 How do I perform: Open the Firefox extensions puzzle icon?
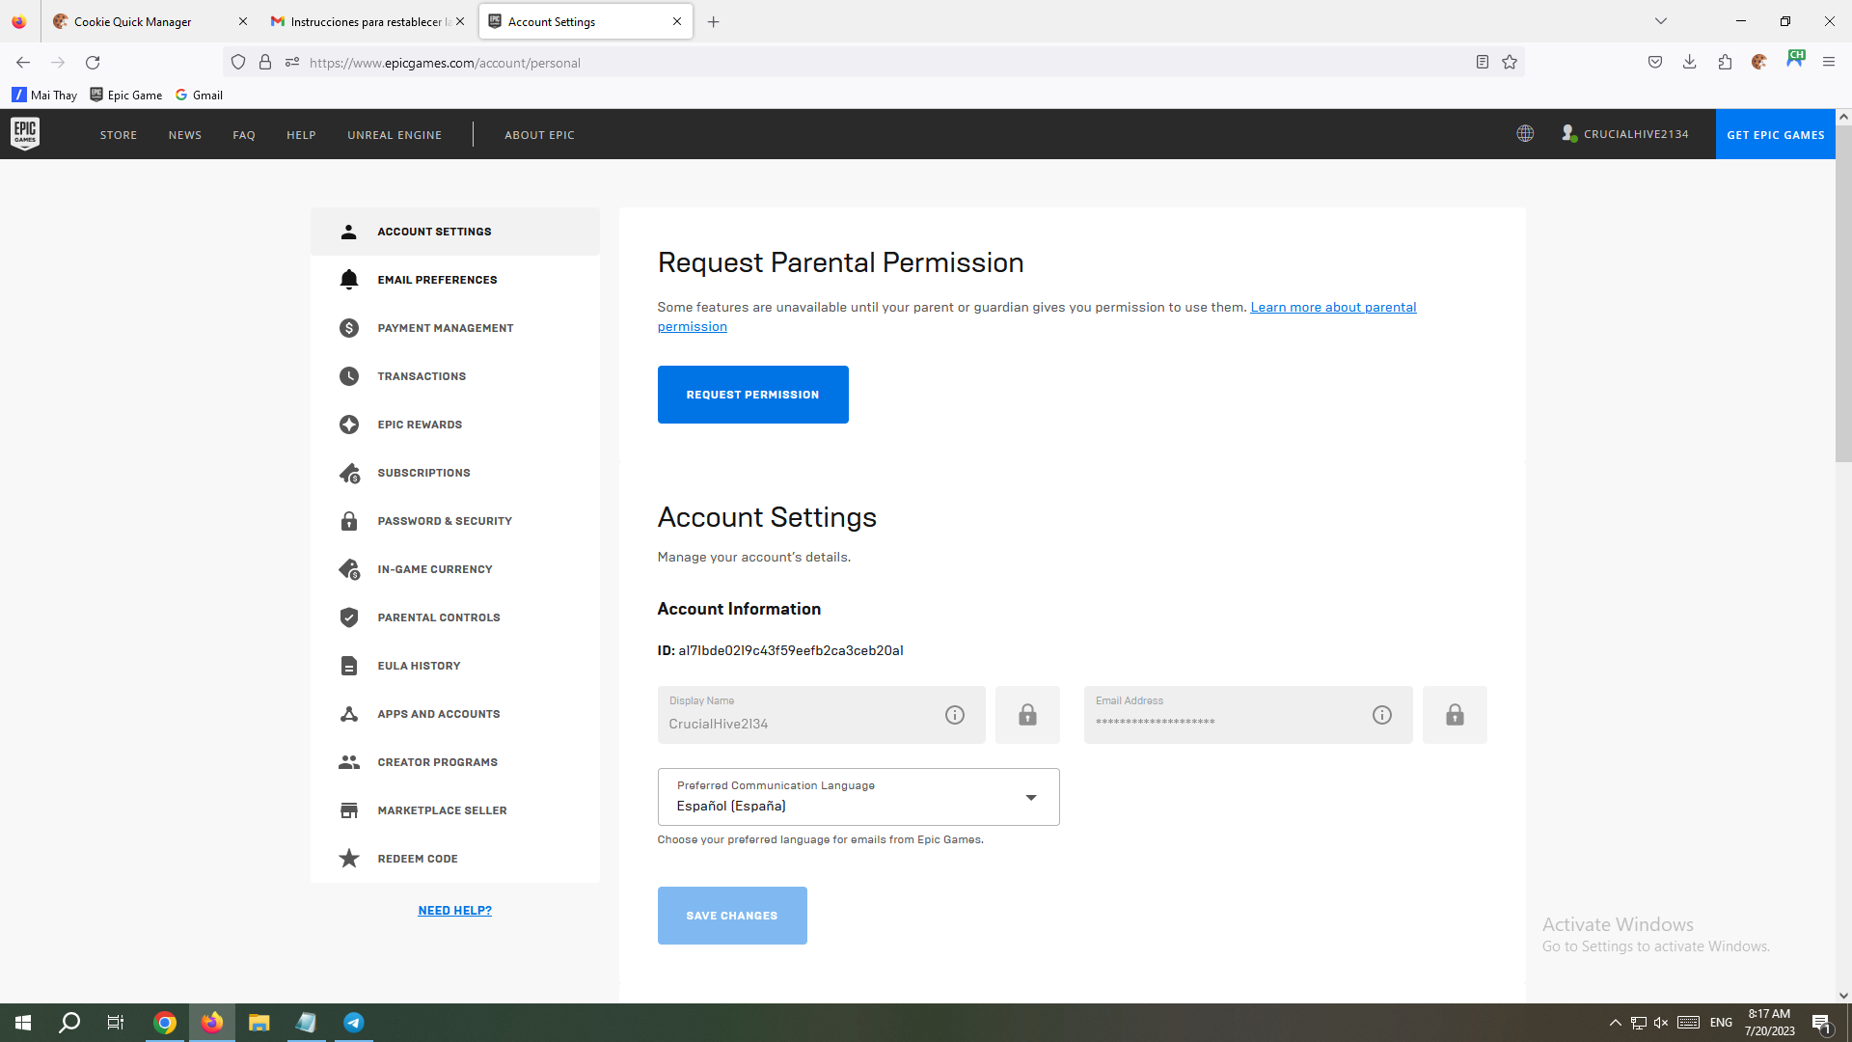click(1725, 63)
